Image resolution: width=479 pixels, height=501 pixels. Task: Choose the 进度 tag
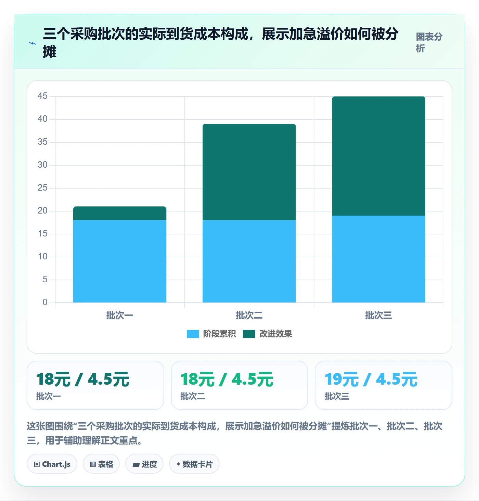144,464
